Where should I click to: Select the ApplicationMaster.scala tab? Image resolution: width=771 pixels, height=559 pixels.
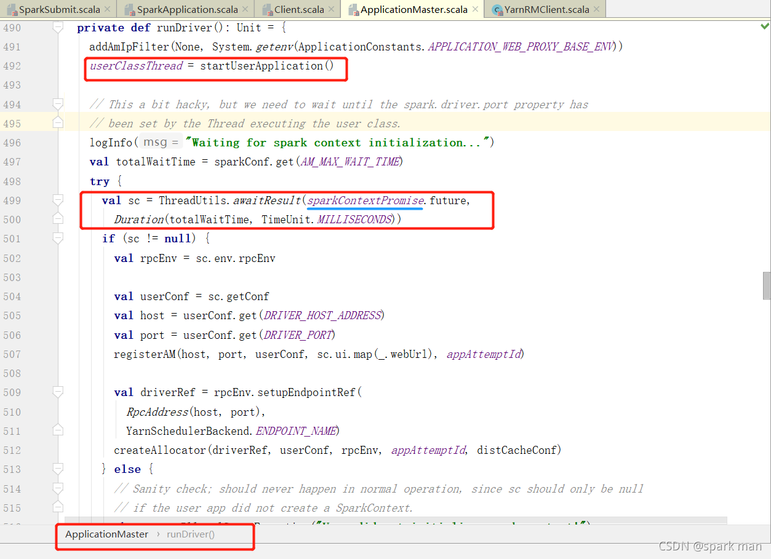(x=413, y=9)
